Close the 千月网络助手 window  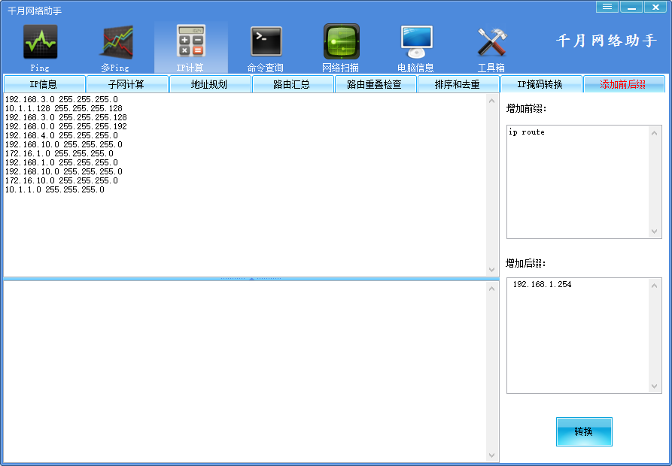(x=655, y=7)
